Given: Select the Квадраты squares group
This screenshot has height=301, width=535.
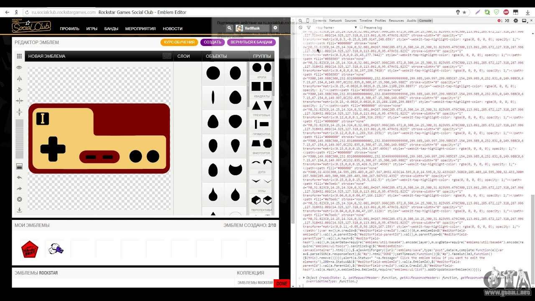Looking at the screenshot, I should click(262, 90).
